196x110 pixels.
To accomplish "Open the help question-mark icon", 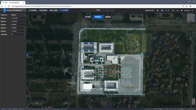I will (x=182, y=11).
